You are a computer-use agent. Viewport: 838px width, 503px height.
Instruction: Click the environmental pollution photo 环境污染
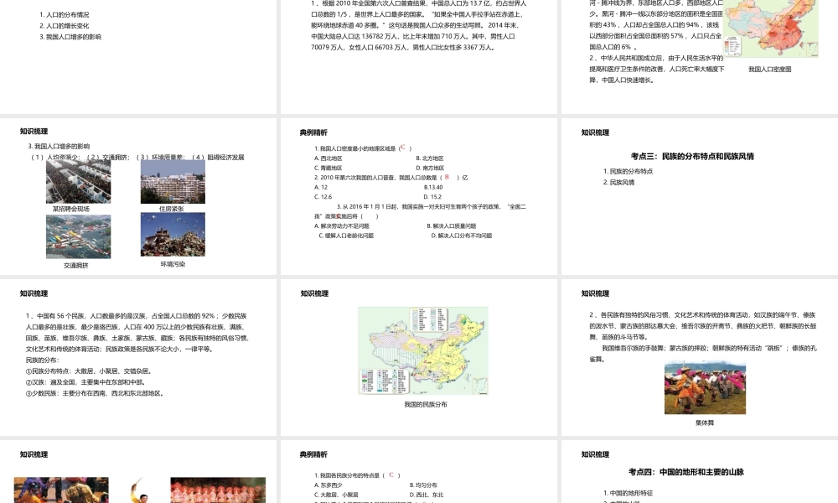173,234
